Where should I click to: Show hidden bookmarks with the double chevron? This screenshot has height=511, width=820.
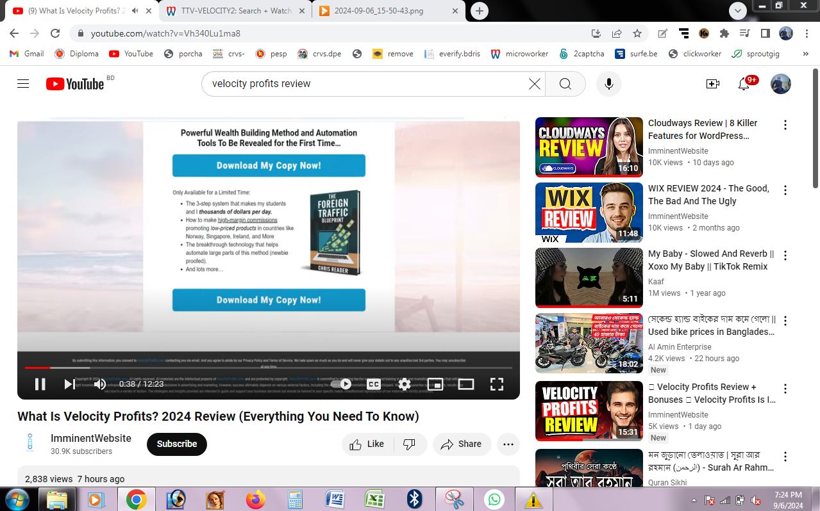coord(806,54)
